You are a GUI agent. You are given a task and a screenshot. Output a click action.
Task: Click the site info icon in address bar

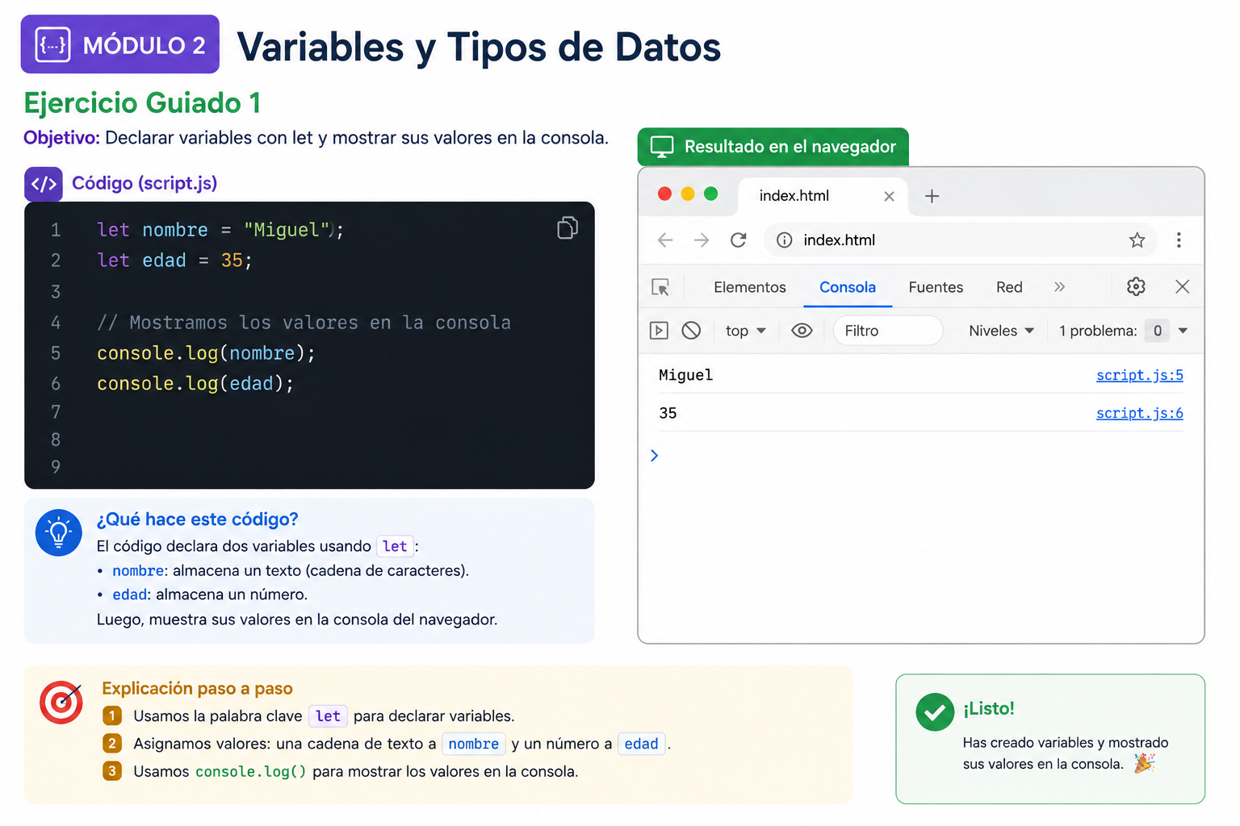[784, 240]
